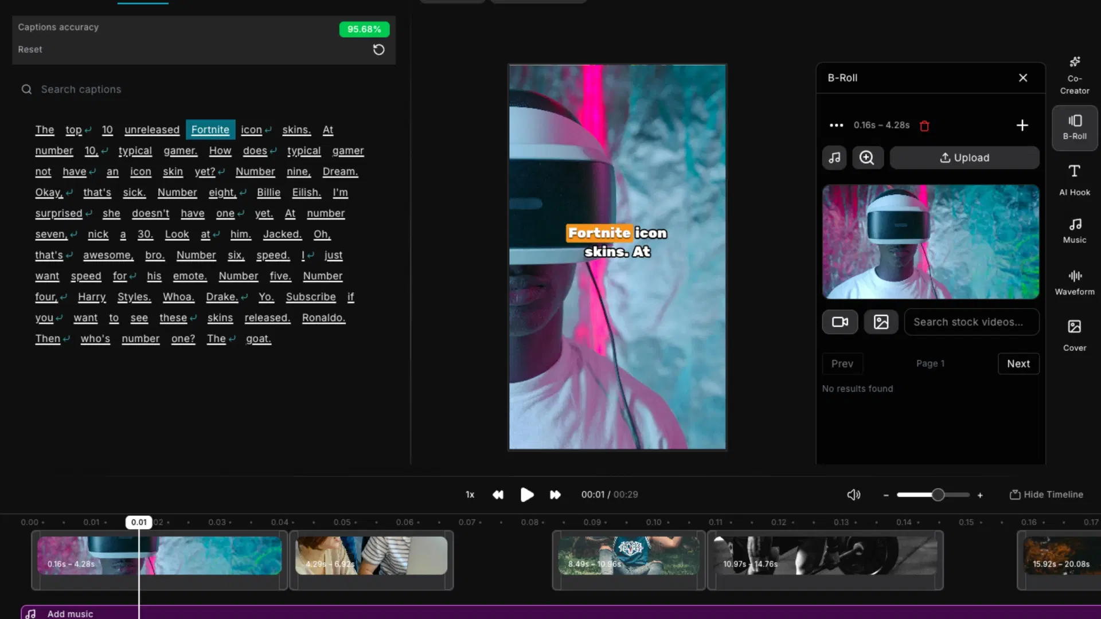This screenshot has width=1101, height=619.
Task: Mute the audio with the volume icon
Action: click(x=854, y=494)
